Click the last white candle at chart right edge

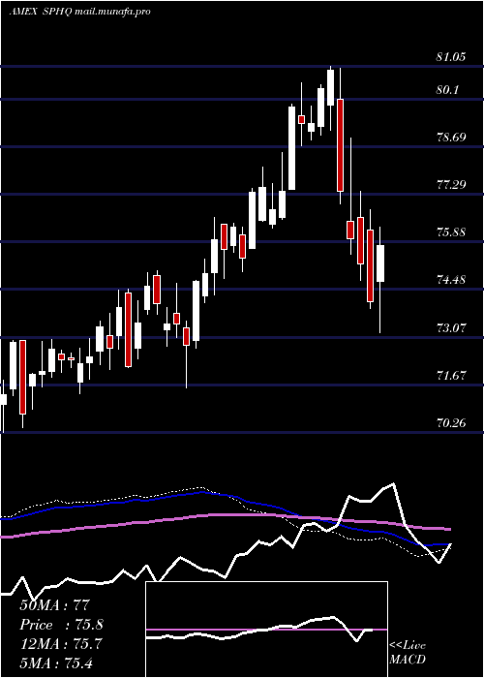(380, 263)
